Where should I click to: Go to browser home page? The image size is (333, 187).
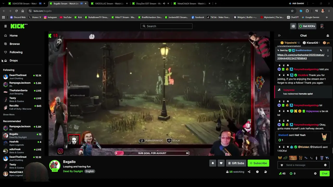click(x=23, y=11)
